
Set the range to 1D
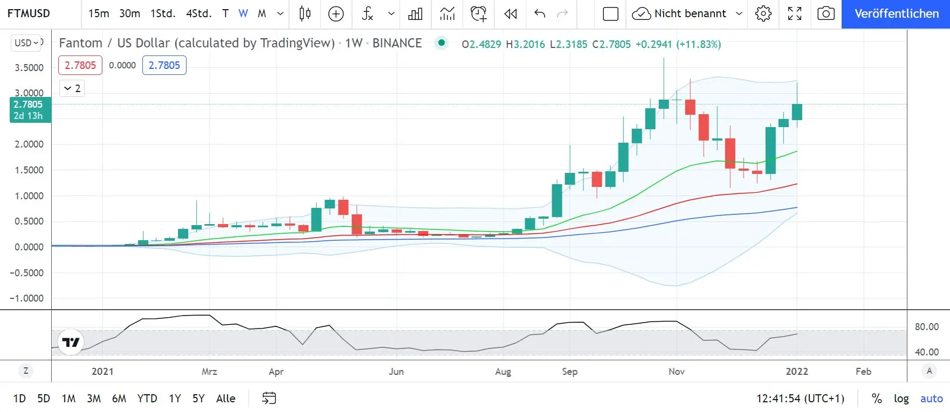click(x=19, y=399)
